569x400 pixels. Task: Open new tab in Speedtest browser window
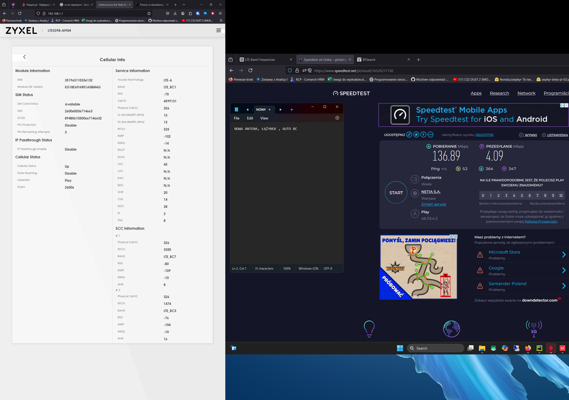coord(418,60)
